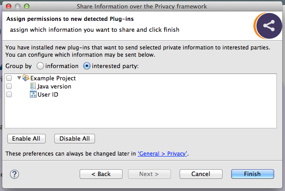Select the Example Project label

click(53, 78)
